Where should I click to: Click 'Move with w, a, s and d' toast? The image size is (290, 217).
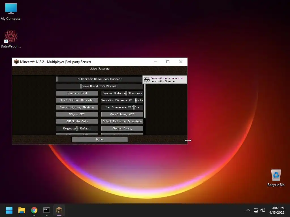(165, 80)
